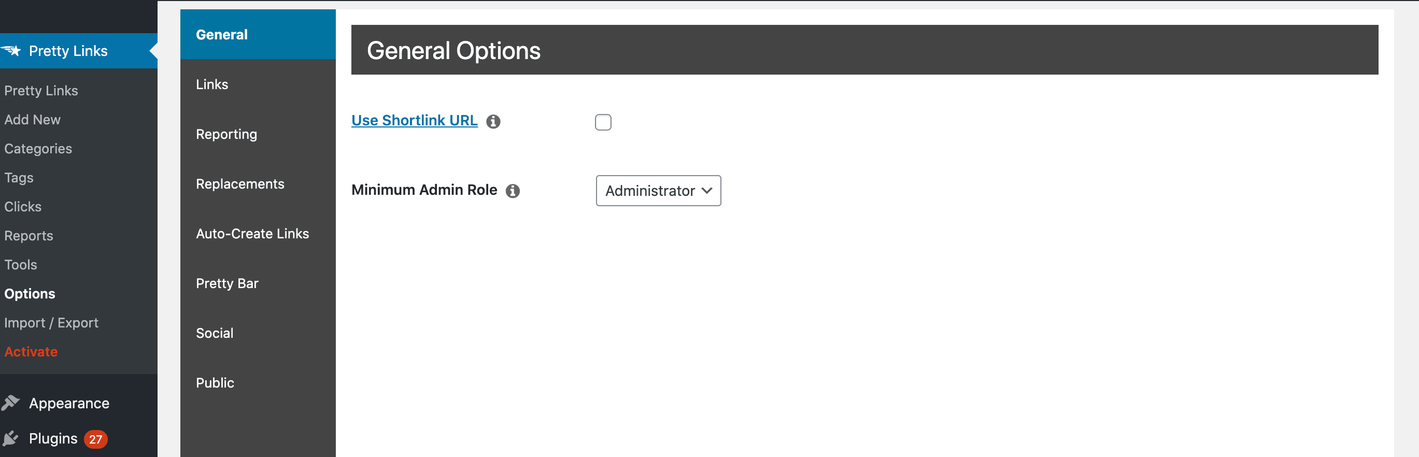This screenshot has height=457, width=1419.
Task: Follow the Use Shortlink URL link
Action: tap(414, 121)
